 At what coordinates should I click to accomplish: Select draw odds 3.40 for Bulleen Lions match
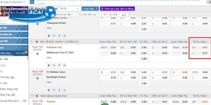[144, 83]
